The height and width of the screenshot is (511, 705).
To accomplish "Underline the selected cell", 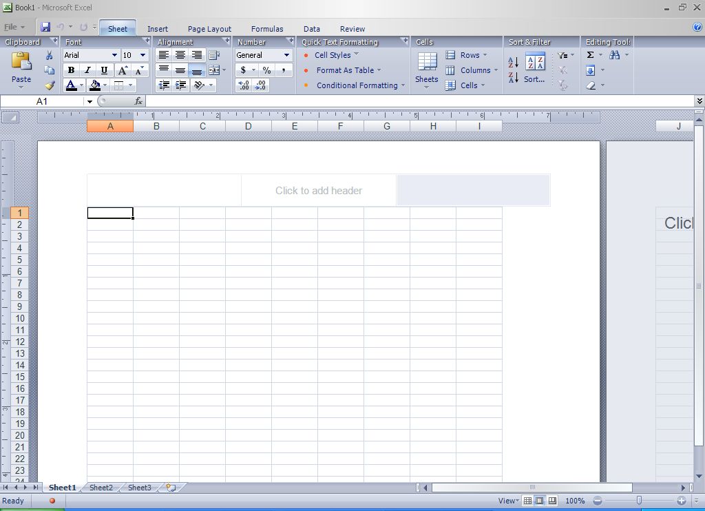I will pos(103,70).
